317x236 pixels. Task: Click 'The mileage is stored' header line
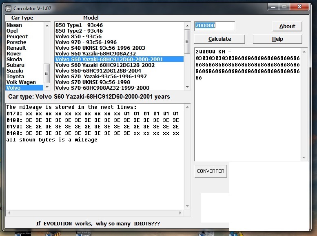click(x=71, y=107)
